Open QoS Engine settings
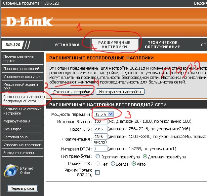The image size is (207, 196). 22,129
